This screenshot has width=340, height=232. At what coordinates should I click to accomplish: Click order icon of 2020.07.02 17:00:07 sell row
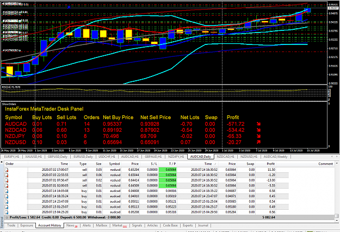coord(7,170)
